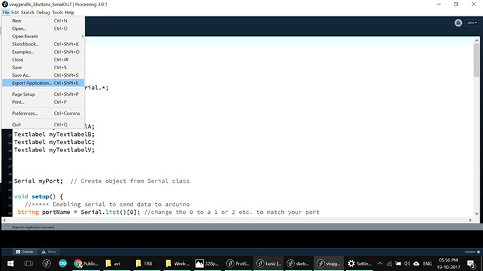Choose New from File menu
Image resolution: width=483 pixels, height=271 pixels.
coord(43,20)
